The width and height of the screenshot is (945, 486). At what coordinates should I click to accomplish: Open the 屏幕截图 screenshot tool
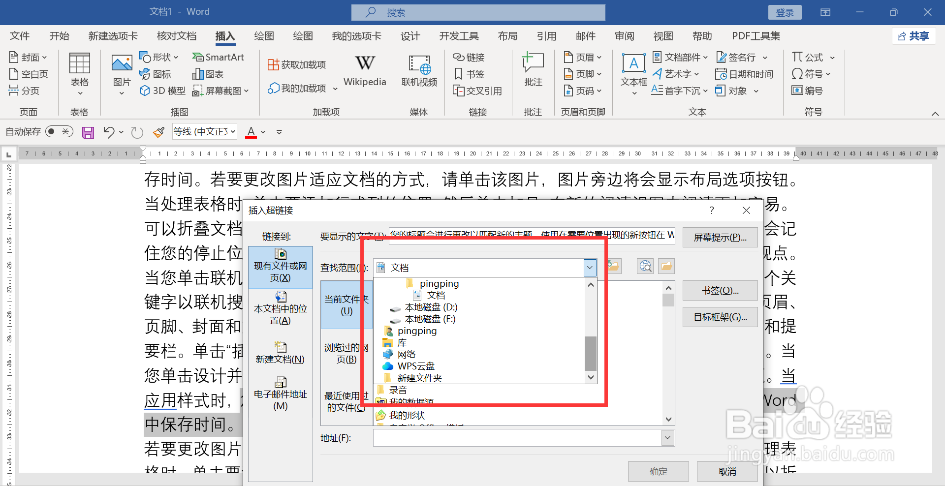point(220,91)
